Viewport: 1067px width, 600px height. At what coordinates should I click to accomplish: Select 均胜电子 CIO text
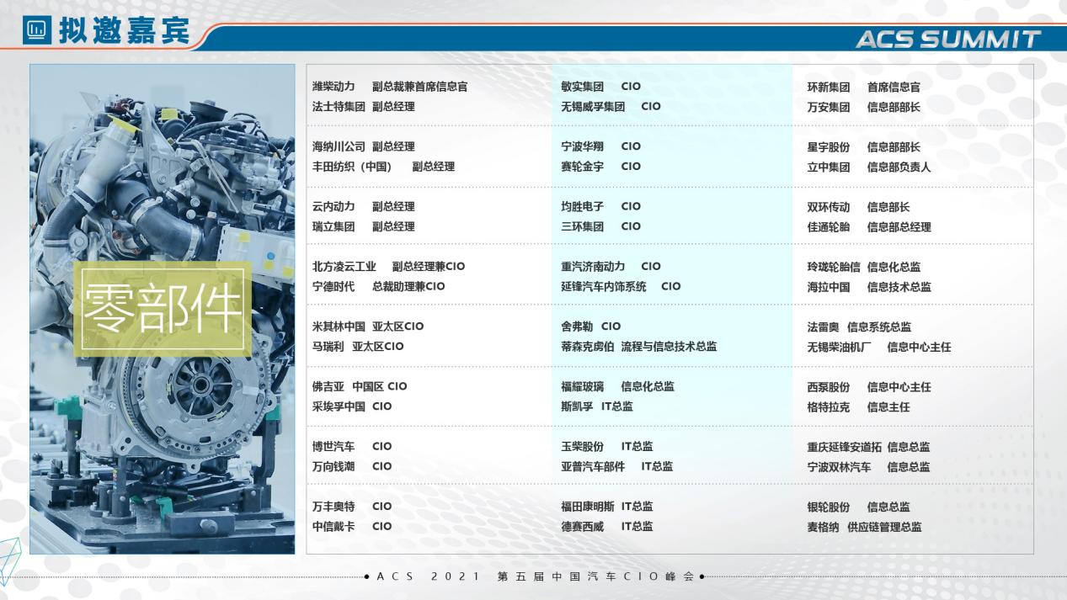pyautogui.click(x=601, y=206)
